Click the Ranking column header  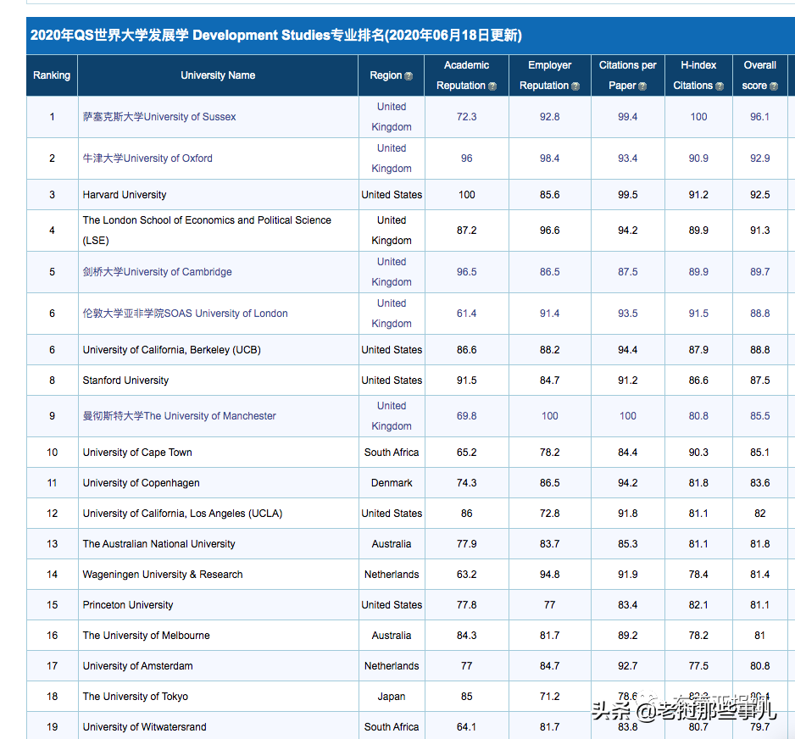pos(52,75)
